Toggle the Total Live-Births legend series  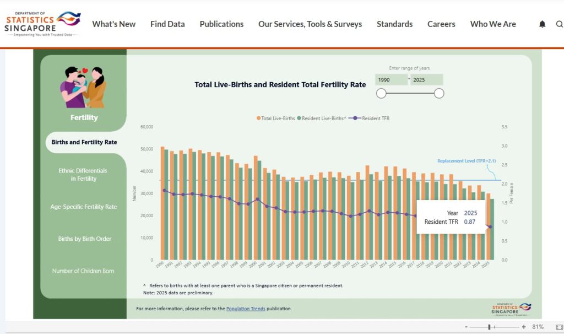click(x=275, y=118)
